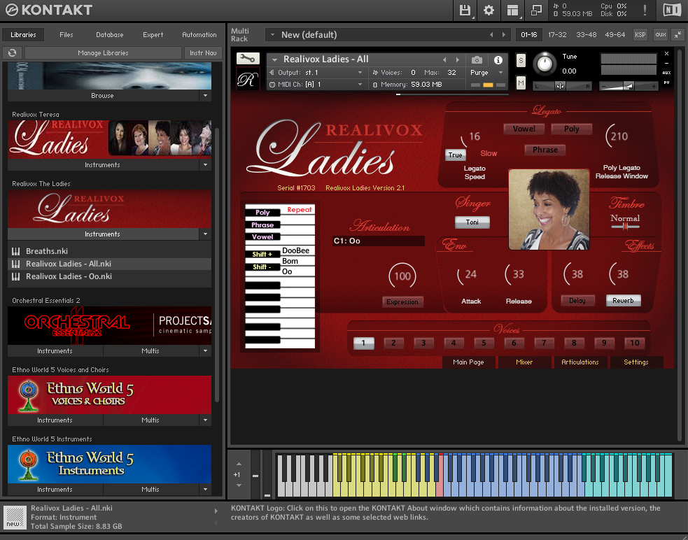Show instrument info with the i icon
688x540 pixels.
coord(498,59)
